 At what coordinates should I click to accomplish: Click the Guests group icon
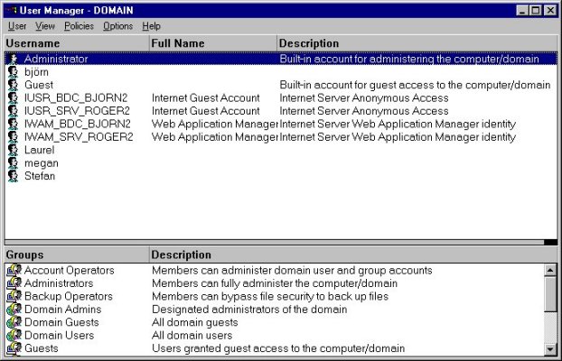pos(14,348)
